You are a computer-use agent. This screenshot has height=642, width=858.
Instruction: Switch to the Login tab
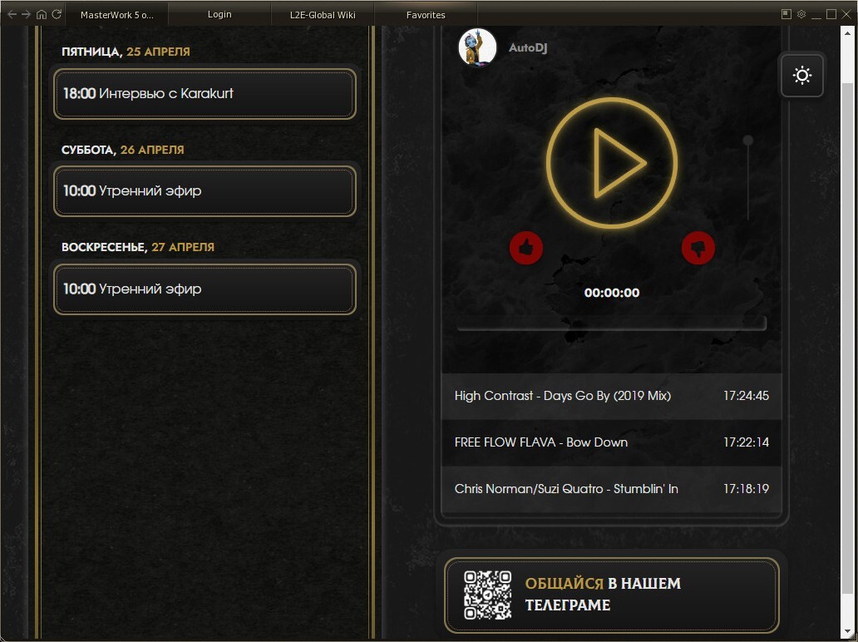pyautogui.click(x=219, y=13)
